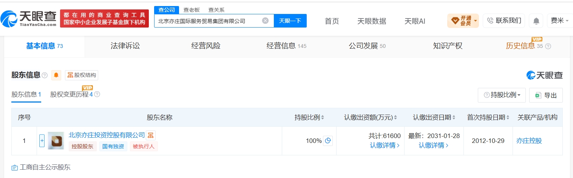
Task: Click the orange shareholder alert bell
Action: (56, 75)
